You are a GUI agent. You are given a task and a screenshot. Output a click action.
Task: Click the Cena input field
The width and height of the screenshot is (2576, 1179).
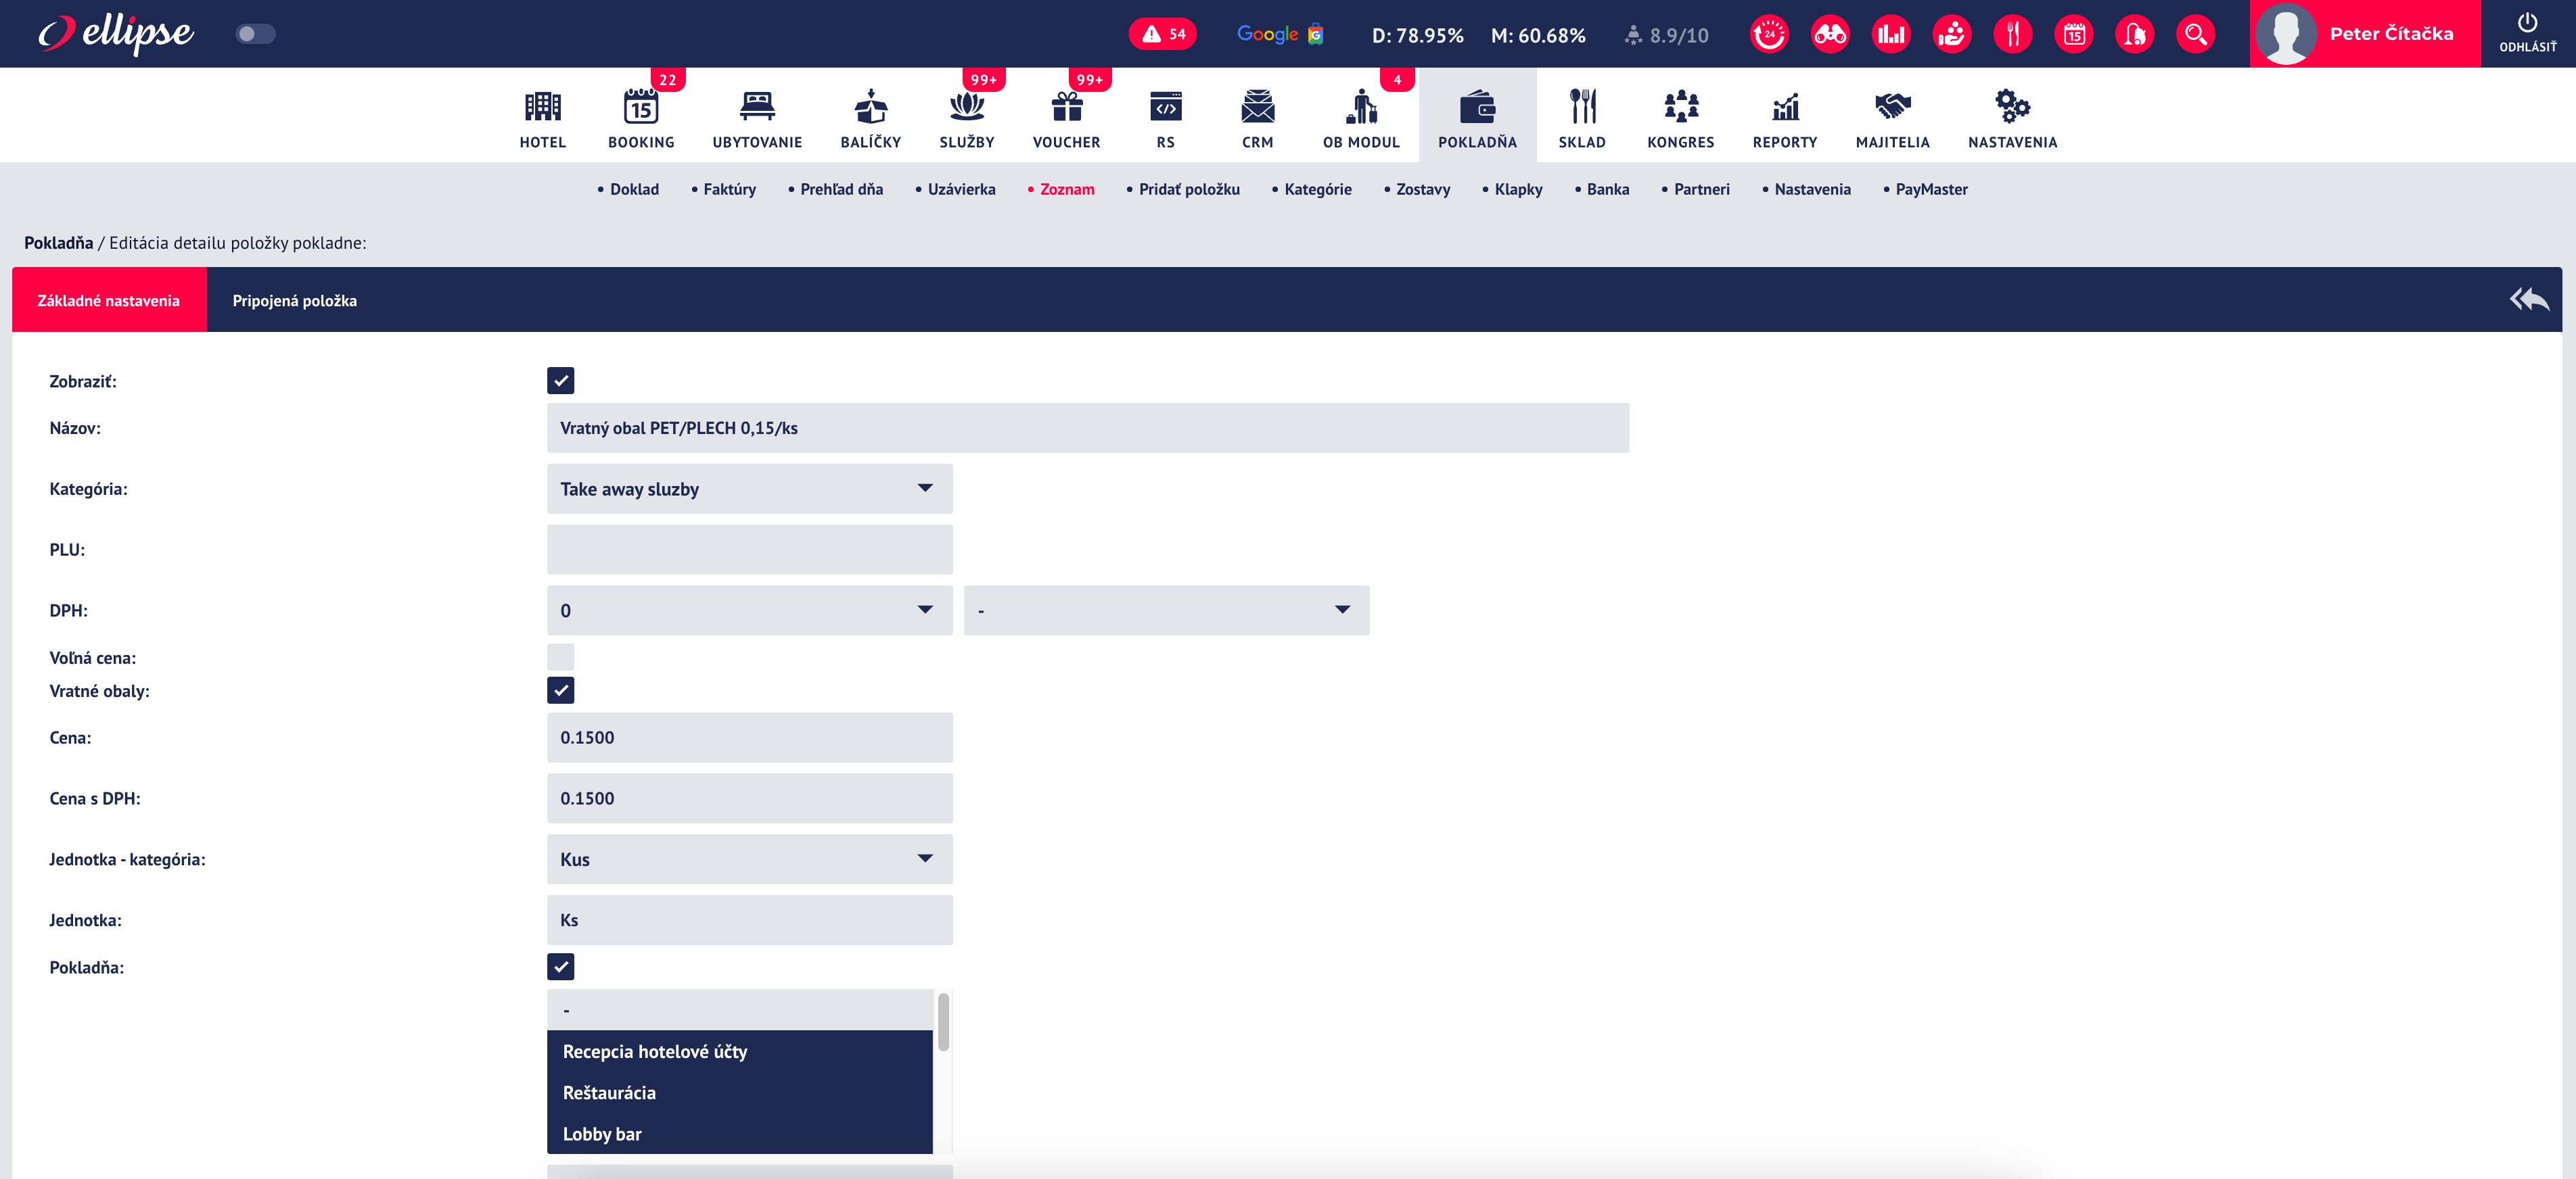click(749, 738)
